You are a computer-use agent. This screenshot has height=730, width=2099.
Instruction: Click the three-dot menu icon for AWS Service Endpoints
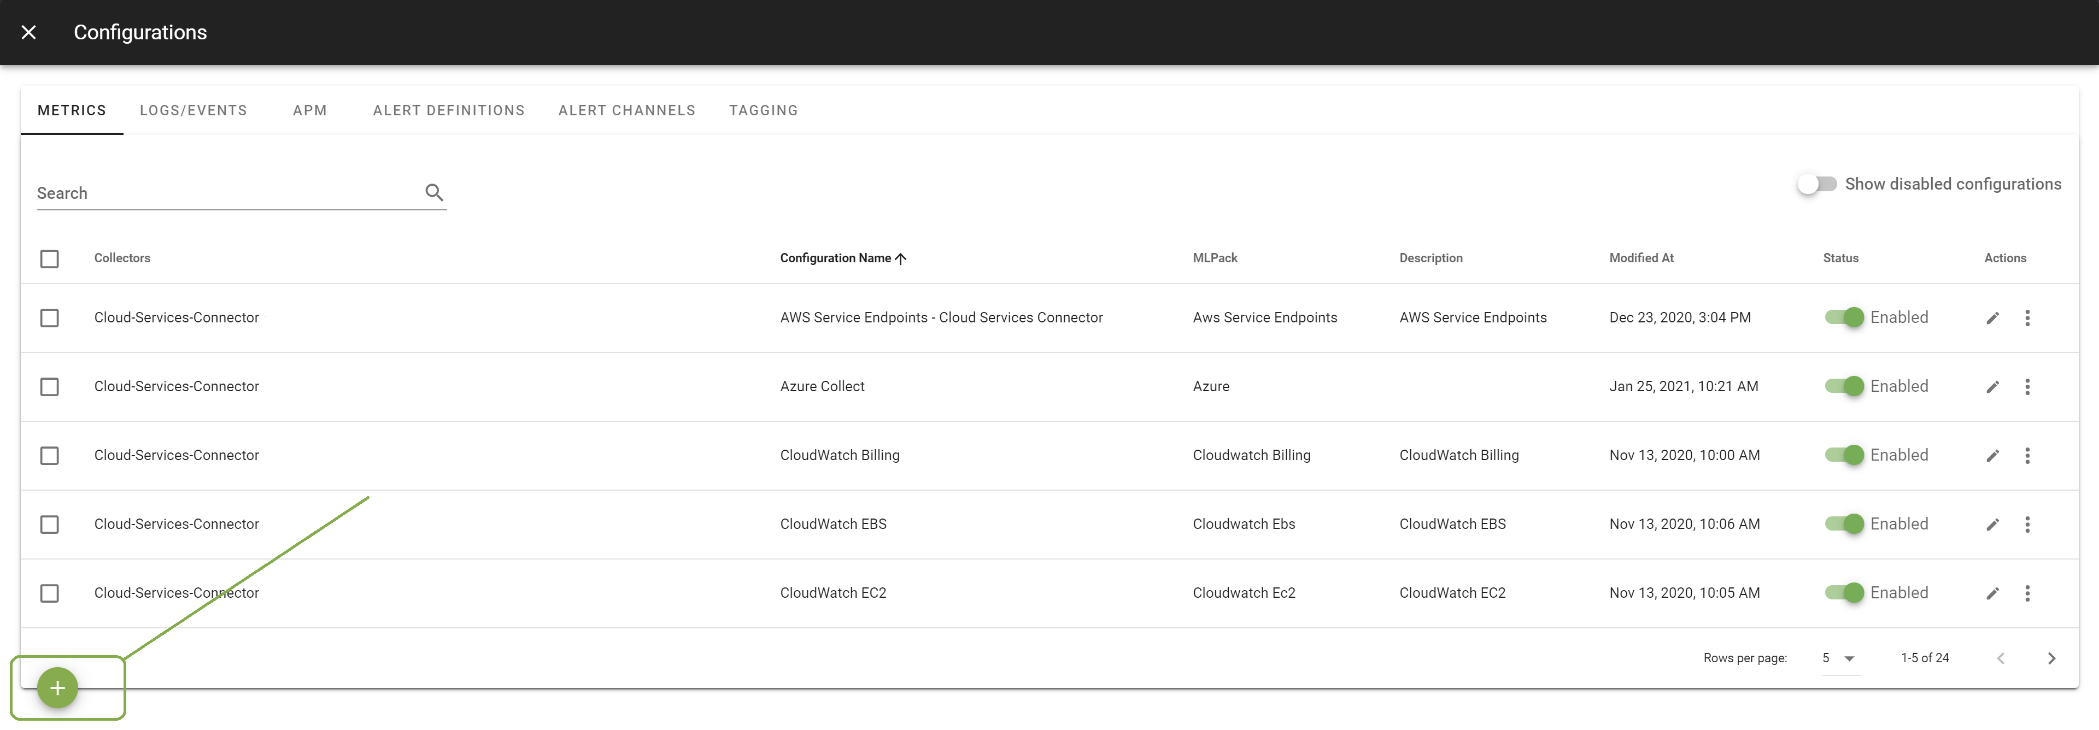coord(2031,318)
